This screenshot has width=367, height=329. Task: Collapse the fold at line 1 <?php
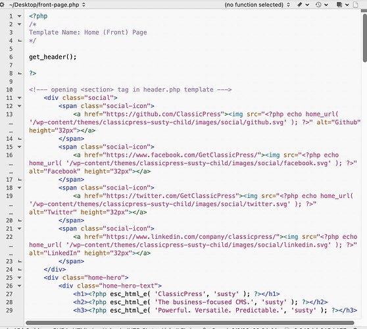pos(20,16)
